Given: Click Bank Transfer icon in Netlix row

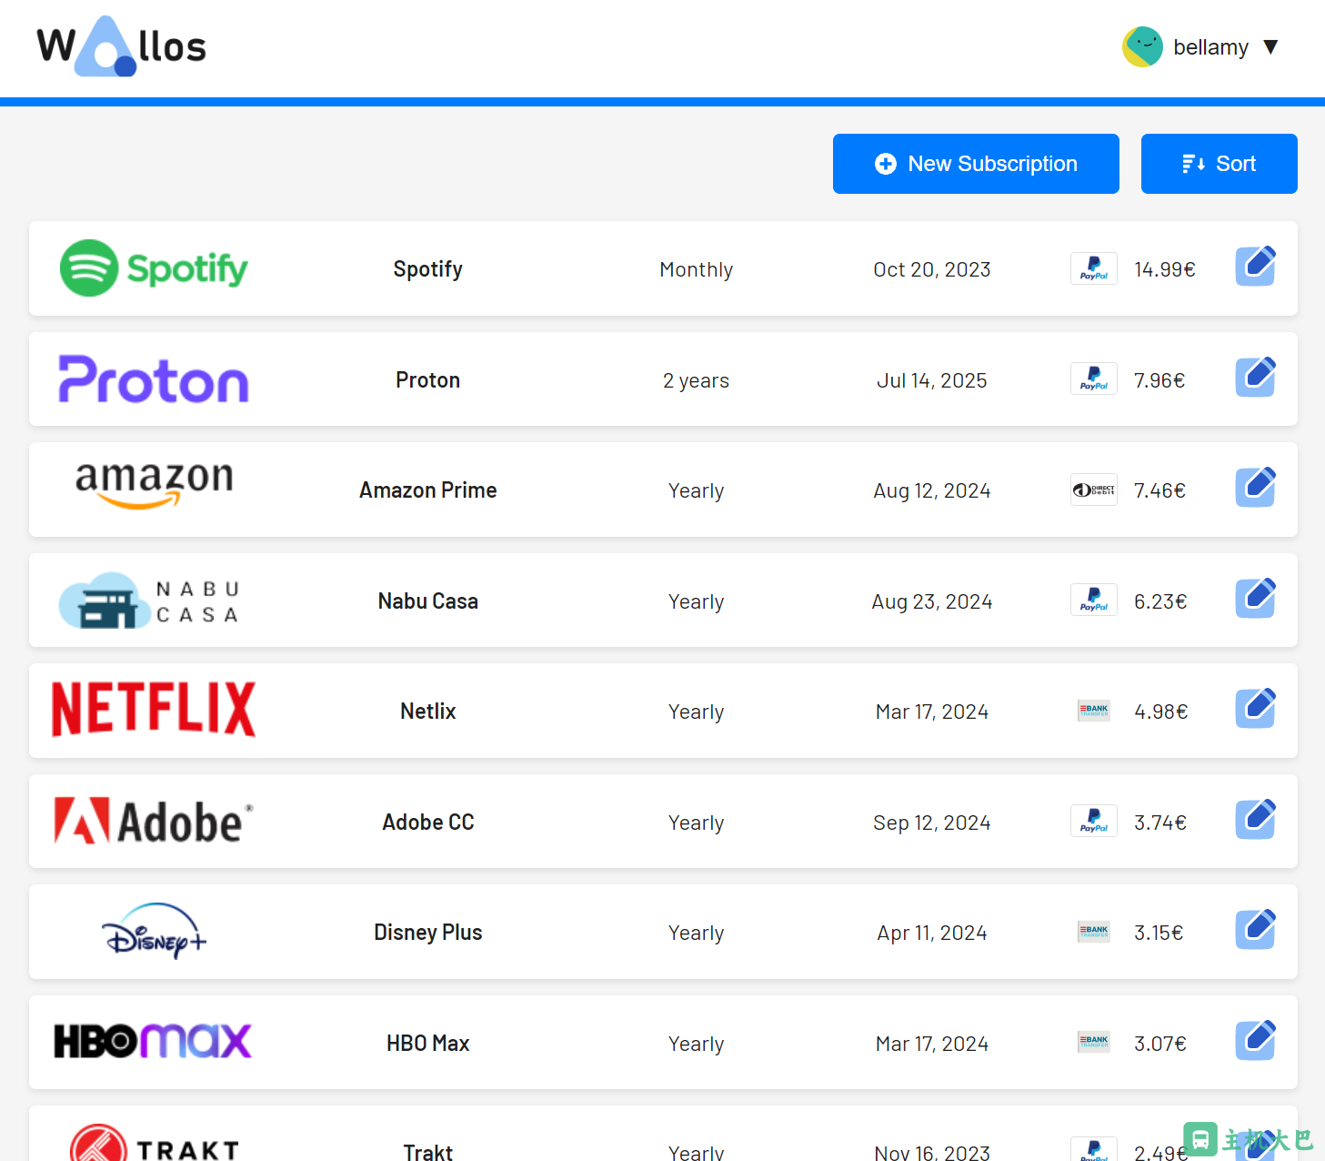Looking at the screenshot, I should coord(1094,711).
